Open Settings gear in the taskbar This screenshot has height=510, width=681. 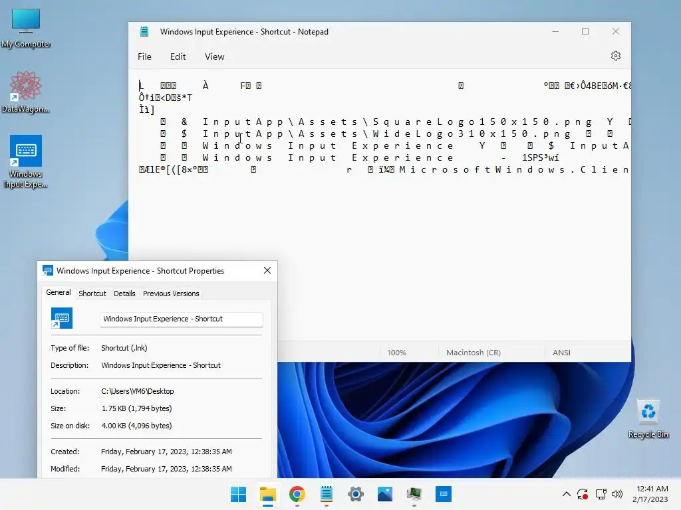coord(356,494)
